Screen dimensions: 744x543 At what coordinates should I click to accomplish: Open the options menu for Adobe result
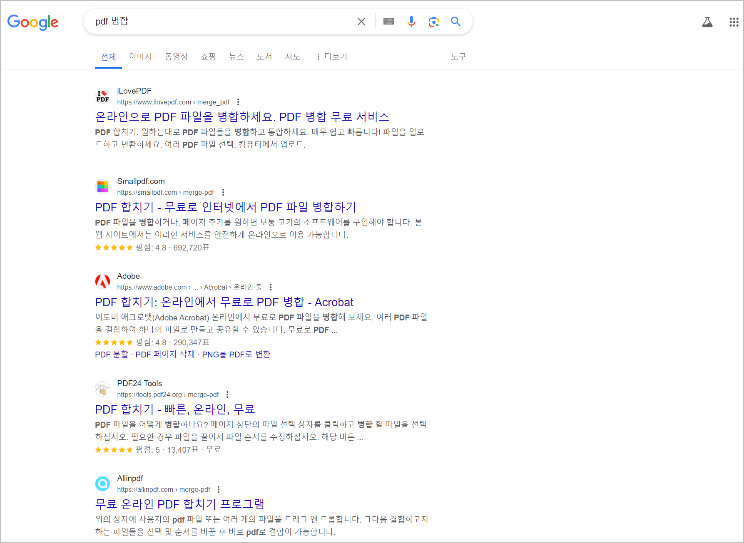[x=271, y=287]
